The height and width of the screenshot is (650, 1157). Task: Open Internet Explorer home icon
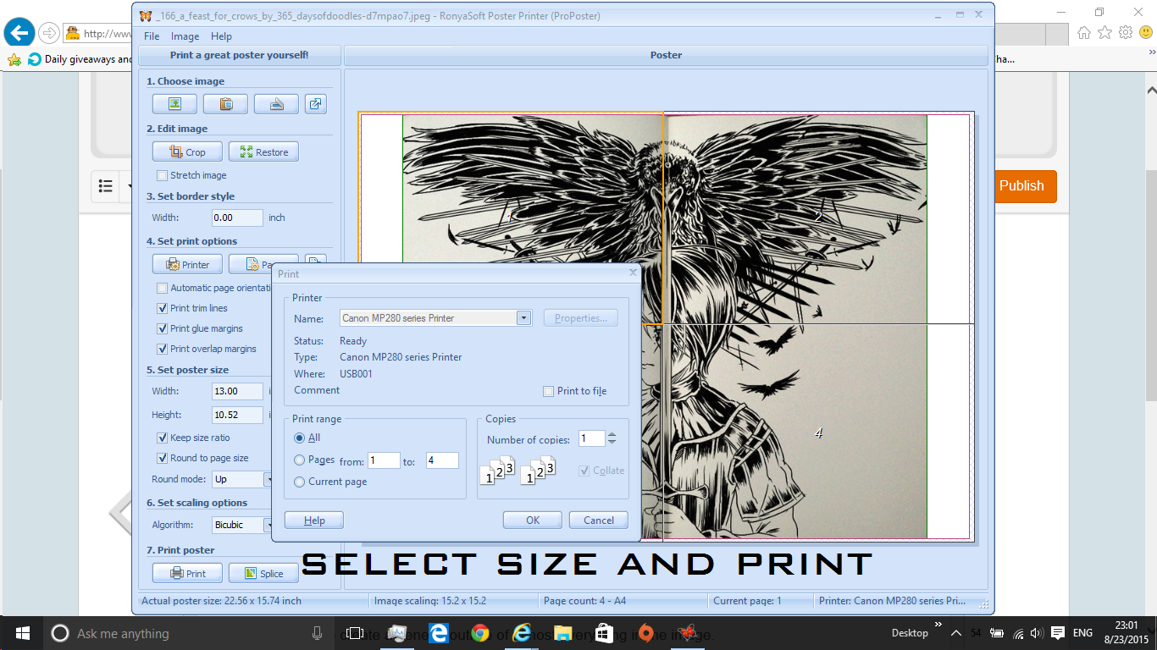(x=1084, y=33)
